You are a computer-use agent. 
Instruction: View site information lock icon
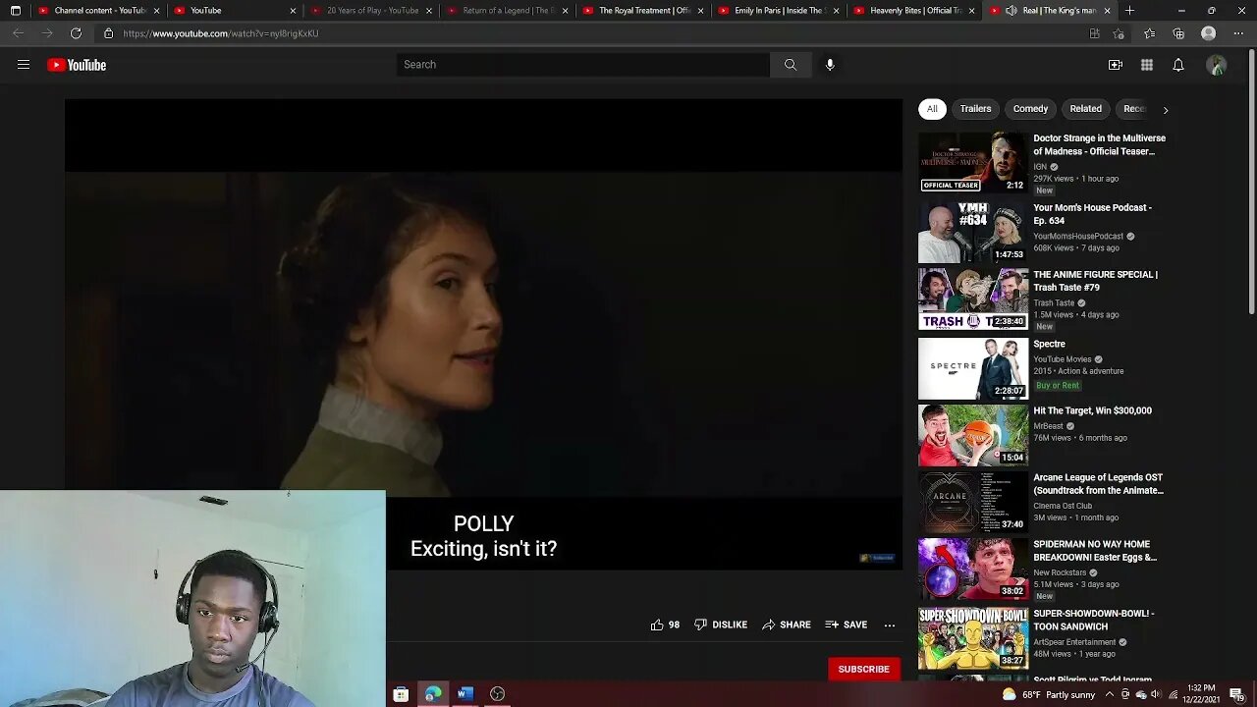click(x=108, y=33)
